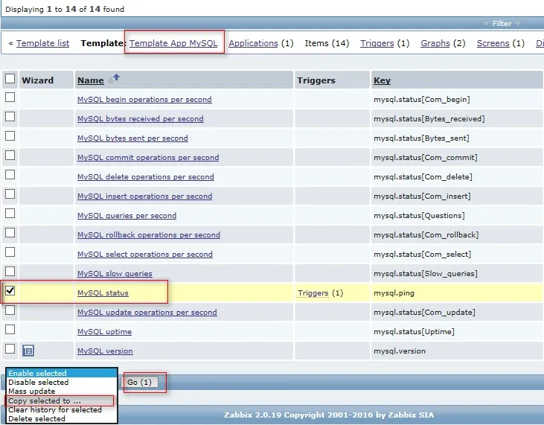The width and height of the screenshot is (544, 425).
Task: Choose 'Delete selected' option
Action: (x=62, y=419)
